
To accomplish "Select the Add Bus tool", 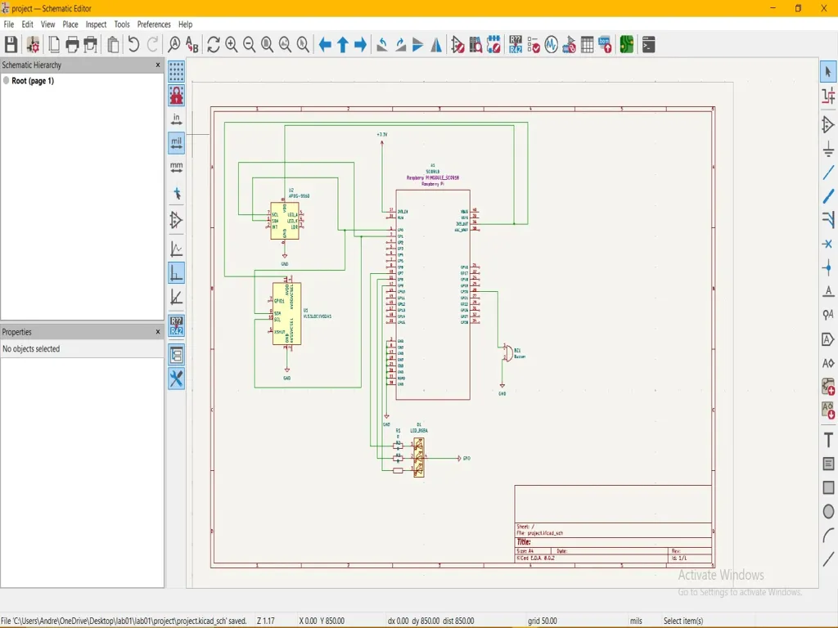I will [x=828, y=196].
